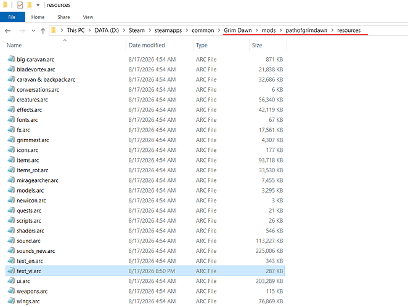
Task: Select fx.arc file icon
Action: point(11,130)
